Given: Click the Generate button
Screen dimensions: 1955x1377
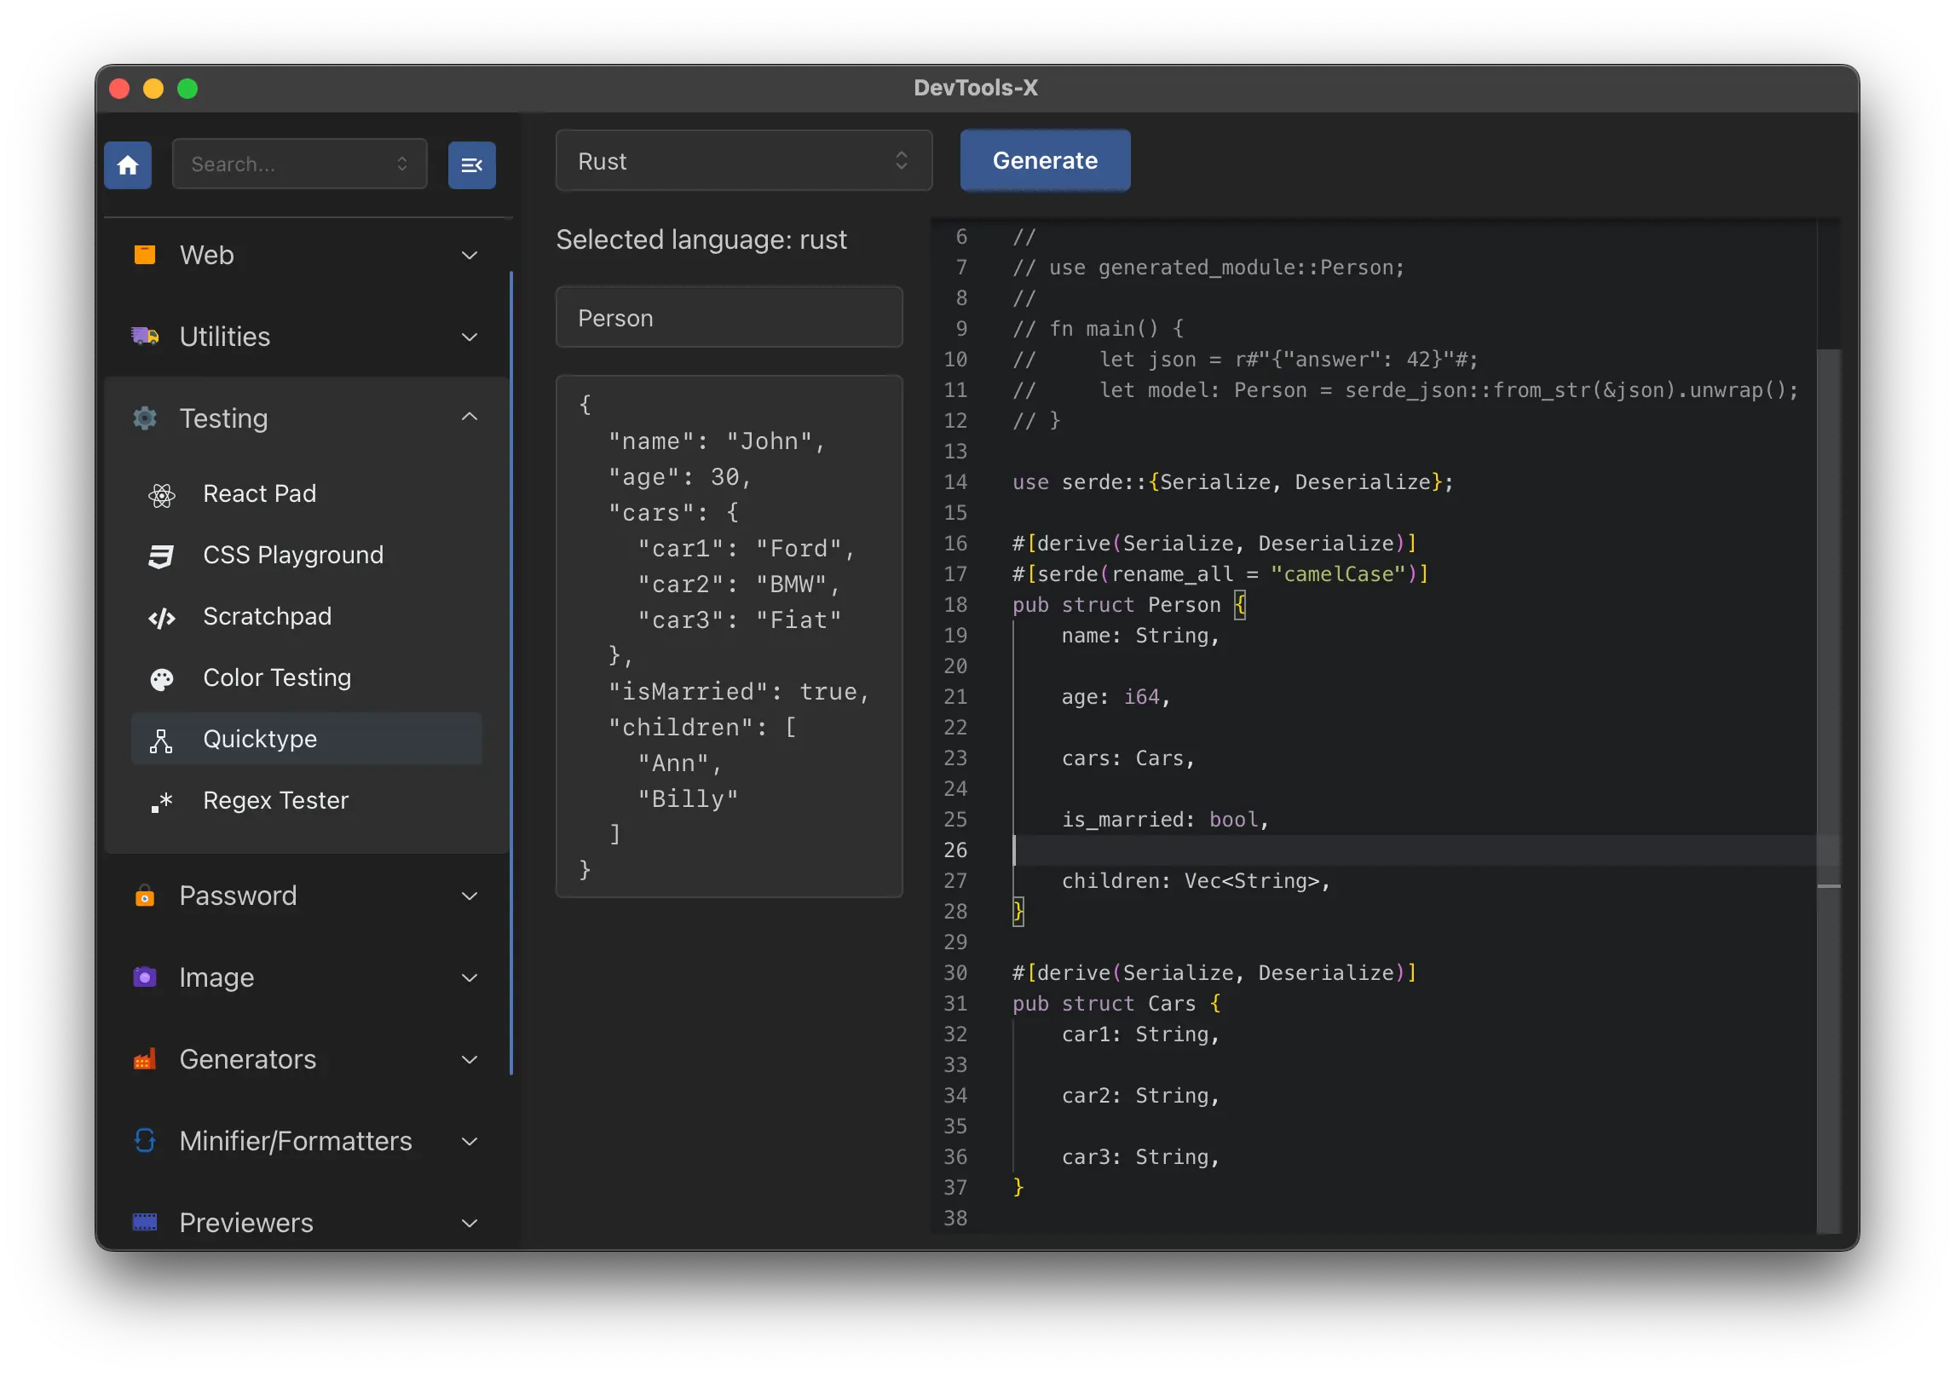Looking at the screenshot, I should pyautogui.click(x=1045, y=160).
